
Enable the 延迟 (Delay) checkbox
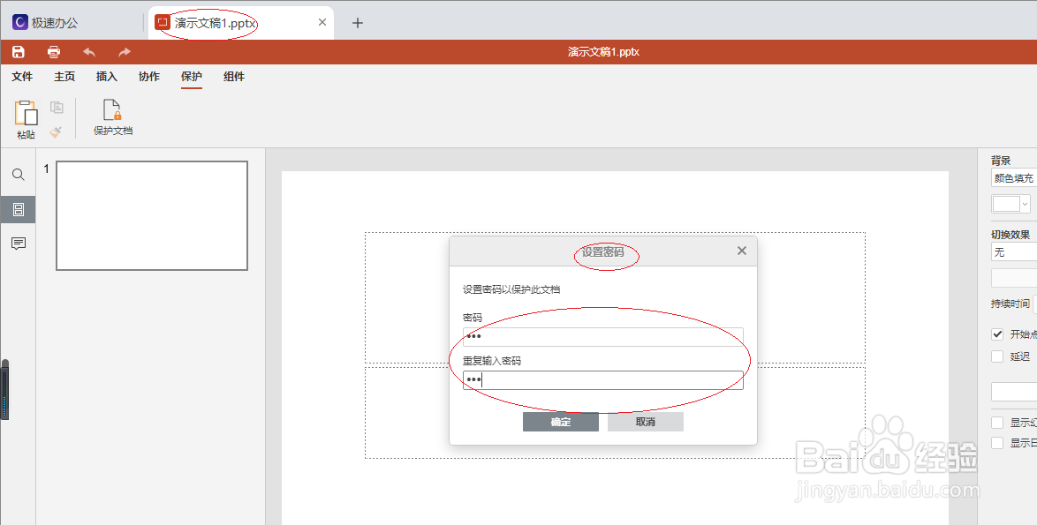tap(997, 356)
